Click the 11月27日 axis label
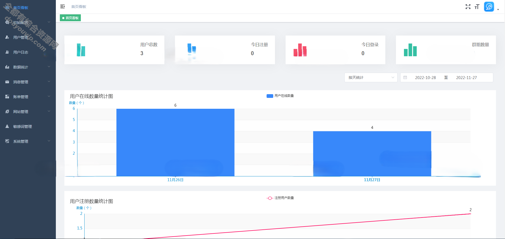This screenshot has width=505, height=239. [x=372, y=180]
